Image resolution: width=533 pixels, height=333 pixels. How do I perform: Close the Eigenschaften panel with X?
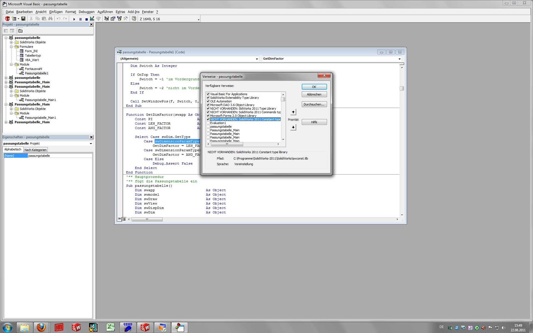pos(91,137)
